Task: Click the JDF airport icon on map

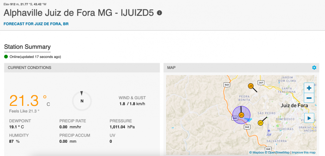Action: pyautogui.click(x=269, y=131)
